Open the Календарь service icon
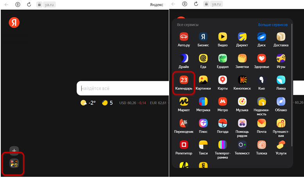Viewport: 304px width, 178px height. 184,80
